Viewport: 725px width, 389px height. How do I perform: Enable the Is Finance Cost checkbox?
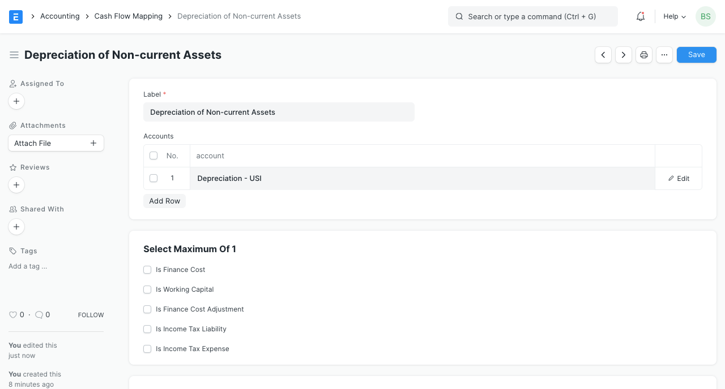(x=147, y=270)
